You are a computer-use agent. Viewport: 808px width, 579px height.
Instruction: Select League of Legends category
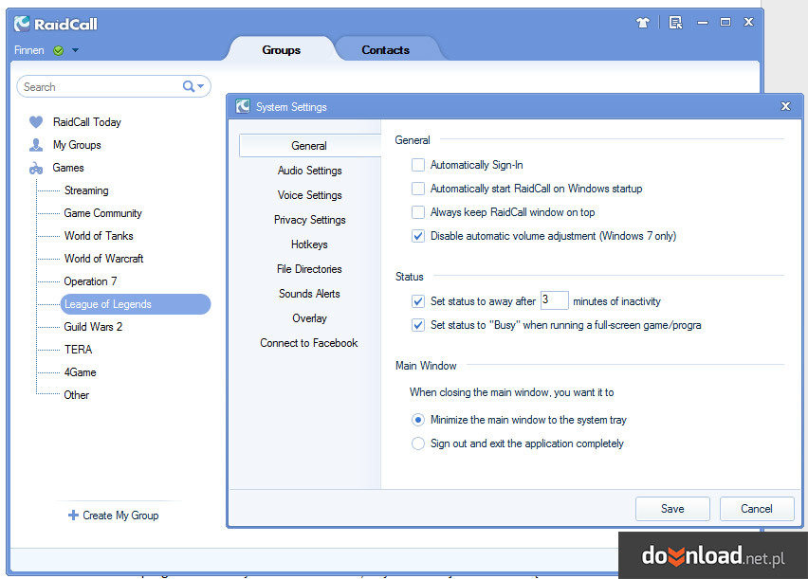(136, 304)
